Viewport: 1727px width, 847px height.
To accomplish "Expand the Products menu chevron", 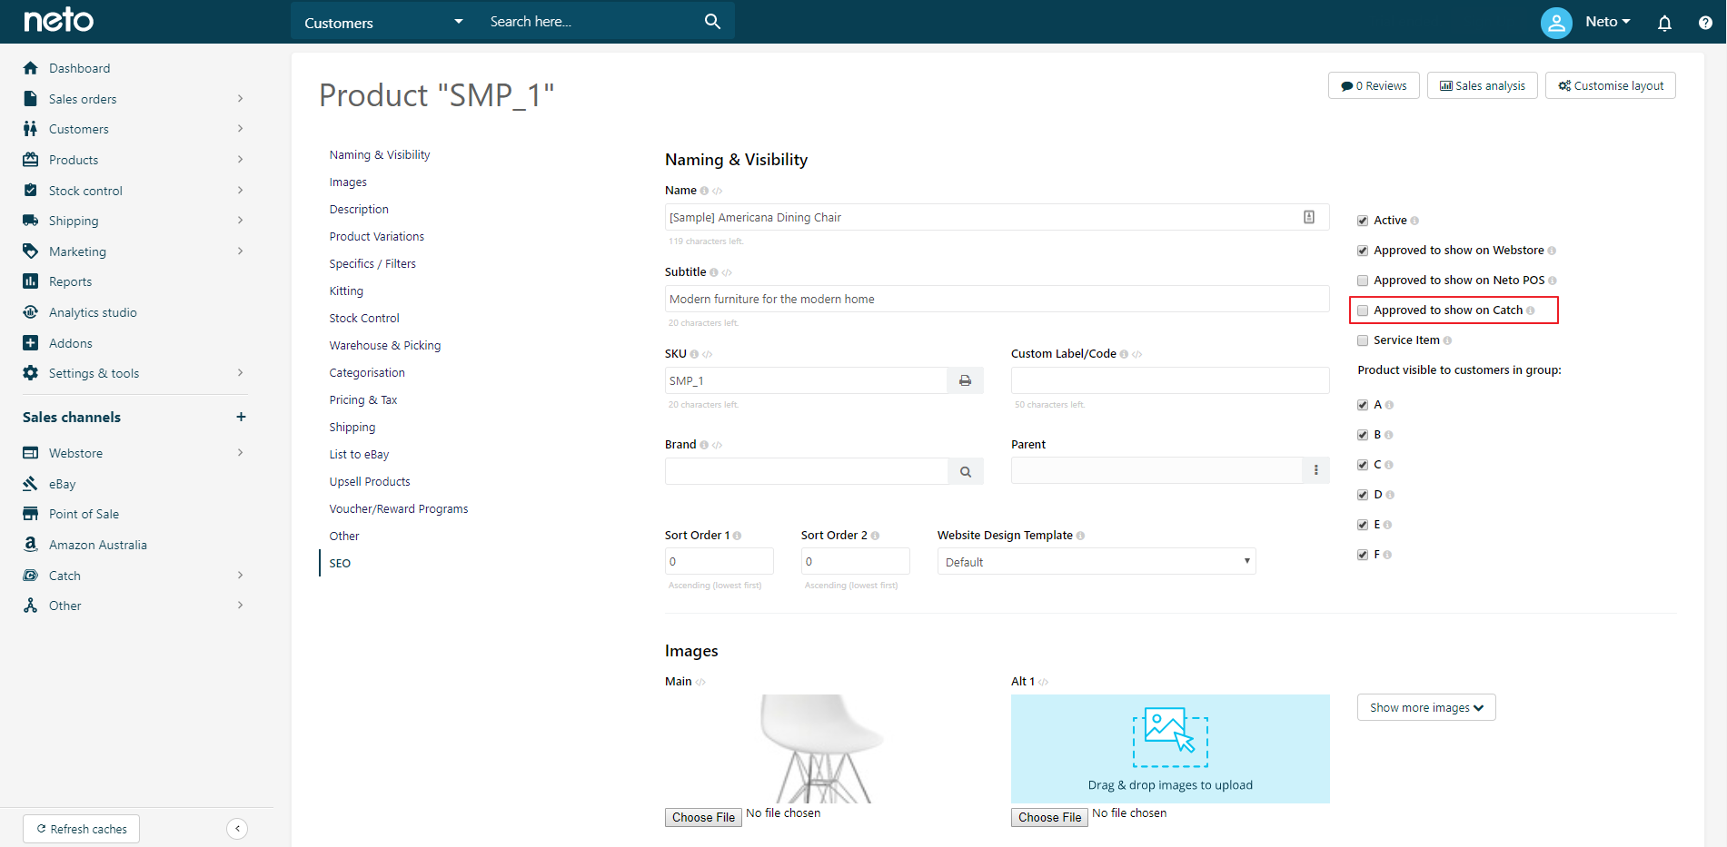I will [x=241, y=159].
